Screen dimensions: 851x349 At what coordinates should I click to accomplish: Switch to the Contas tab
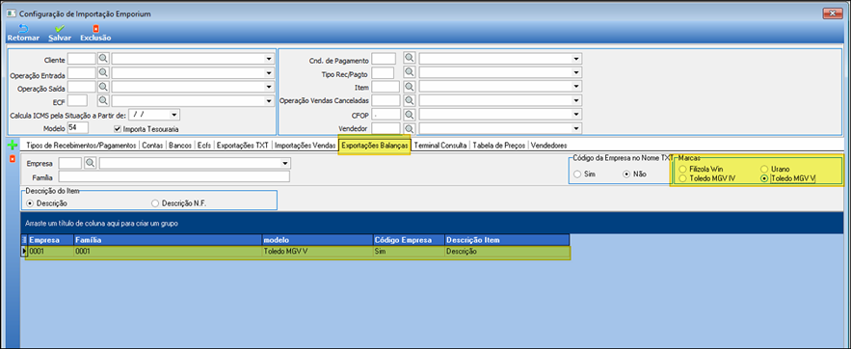tap(152, 146)
